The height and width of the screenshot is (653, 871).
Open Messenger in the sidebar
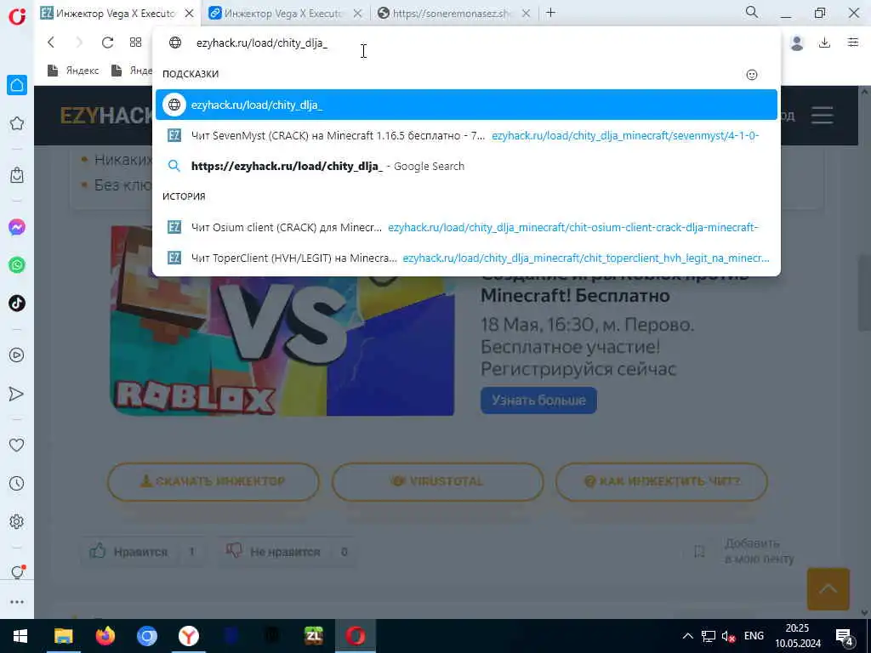[x=17, y=227]
